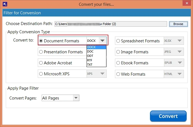
Task: Select the Document Formats radio button
Action: 41,41
